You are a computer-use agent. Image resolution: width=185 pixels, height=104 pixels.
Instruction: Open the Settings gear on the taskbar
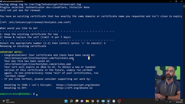[98, 101]
